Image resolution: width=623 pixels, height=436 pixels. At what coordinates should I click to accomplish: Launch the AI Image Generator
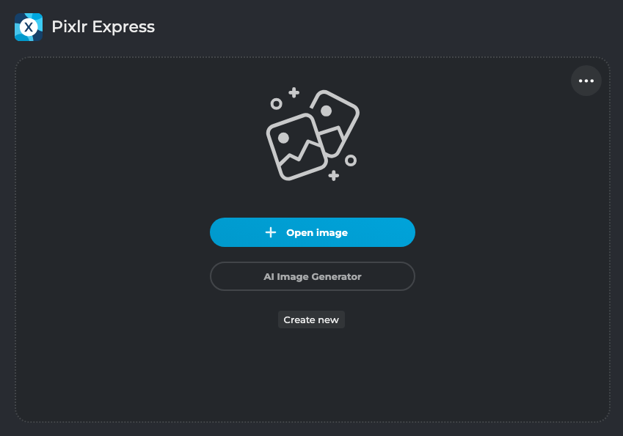313,276
